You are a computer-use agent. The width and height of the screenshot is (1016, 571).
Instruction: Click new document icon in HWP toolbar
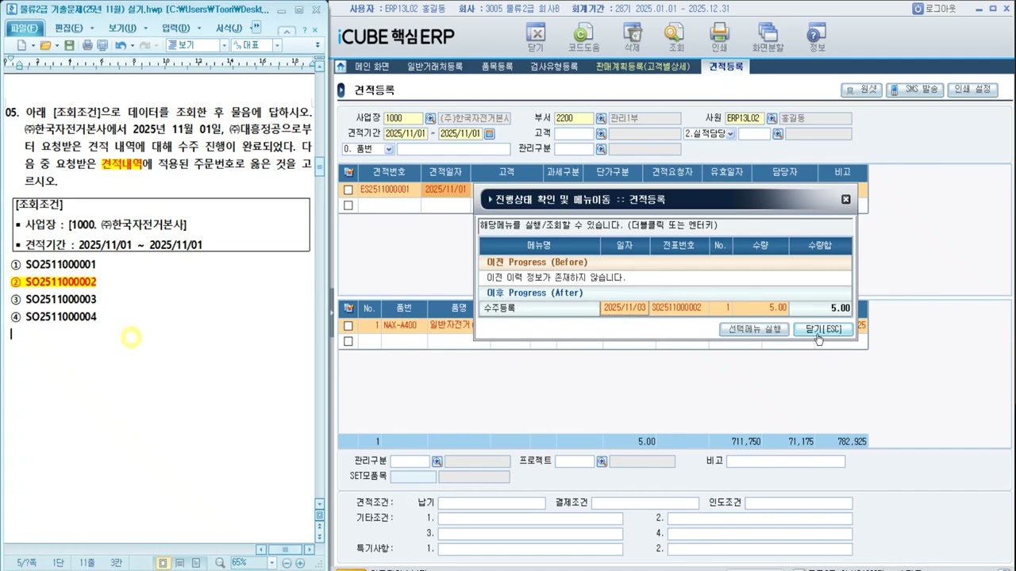[21, 46]
